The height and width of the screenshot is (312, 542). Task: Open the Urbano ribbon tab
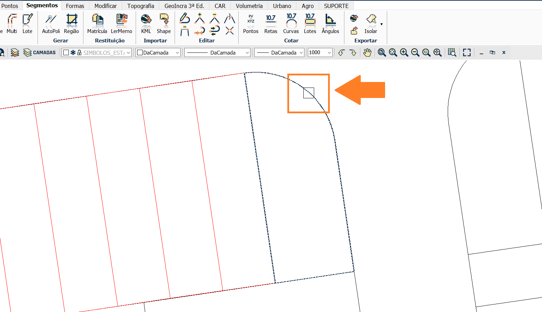[282, 6]
